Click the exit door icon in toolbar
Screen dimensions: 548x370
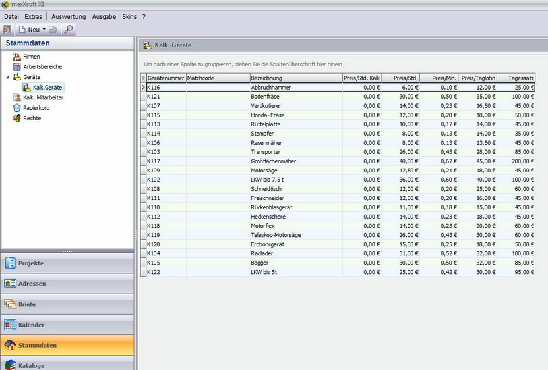[x=7, y=30]
